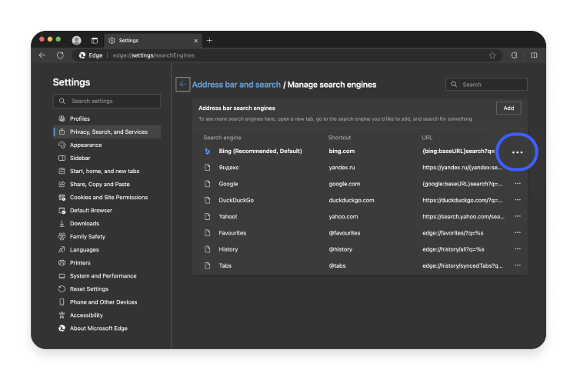Open the browser extensions icon
This screenshot has height=380, width=577.
[x=514, y=55]
